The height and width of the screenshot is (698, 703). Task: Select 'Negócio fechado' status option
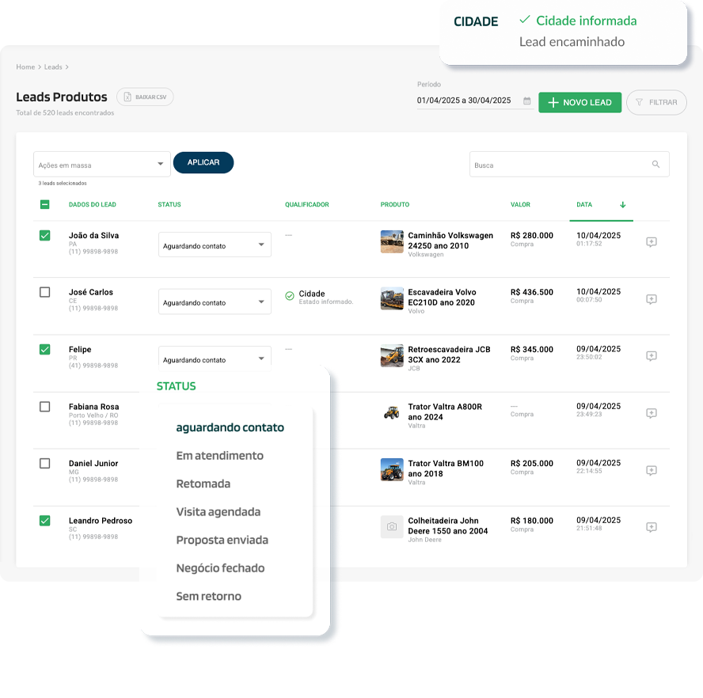(220, 568)
